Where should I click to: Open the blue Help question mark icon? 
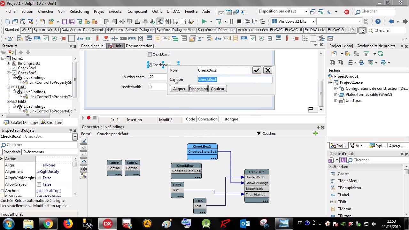(x=378, y=21)
